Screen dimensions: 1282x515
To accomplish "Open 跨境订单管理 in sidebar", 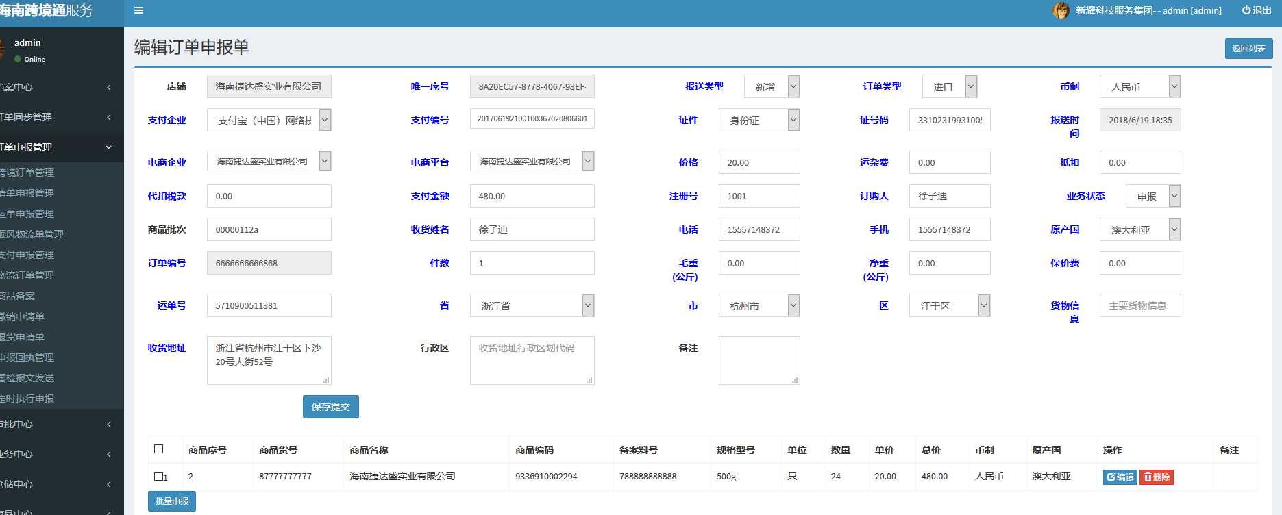I will pos(27,173).
